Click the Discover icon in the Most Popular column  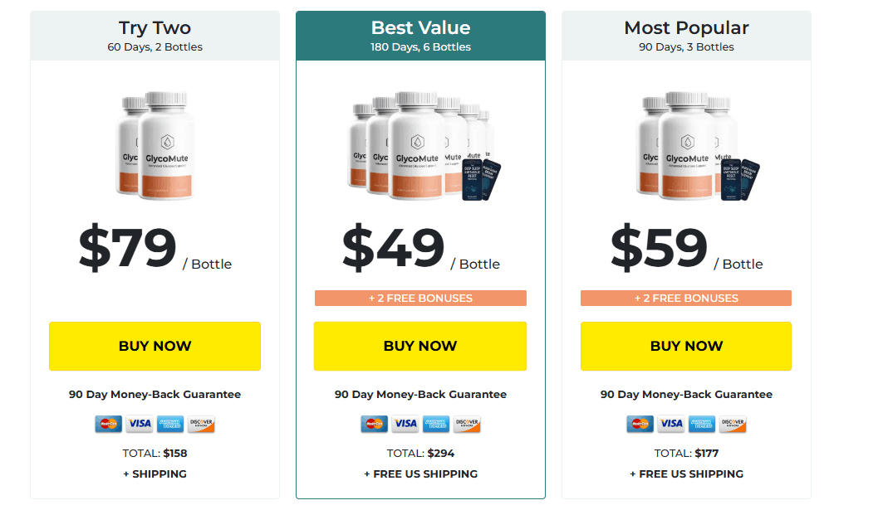733,424
